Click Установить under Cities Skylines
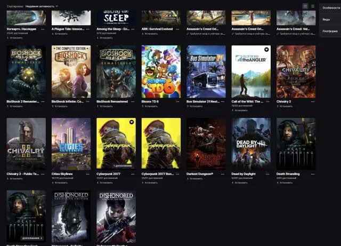Viewport: 341px width, 246px height. tap(60, 183)
